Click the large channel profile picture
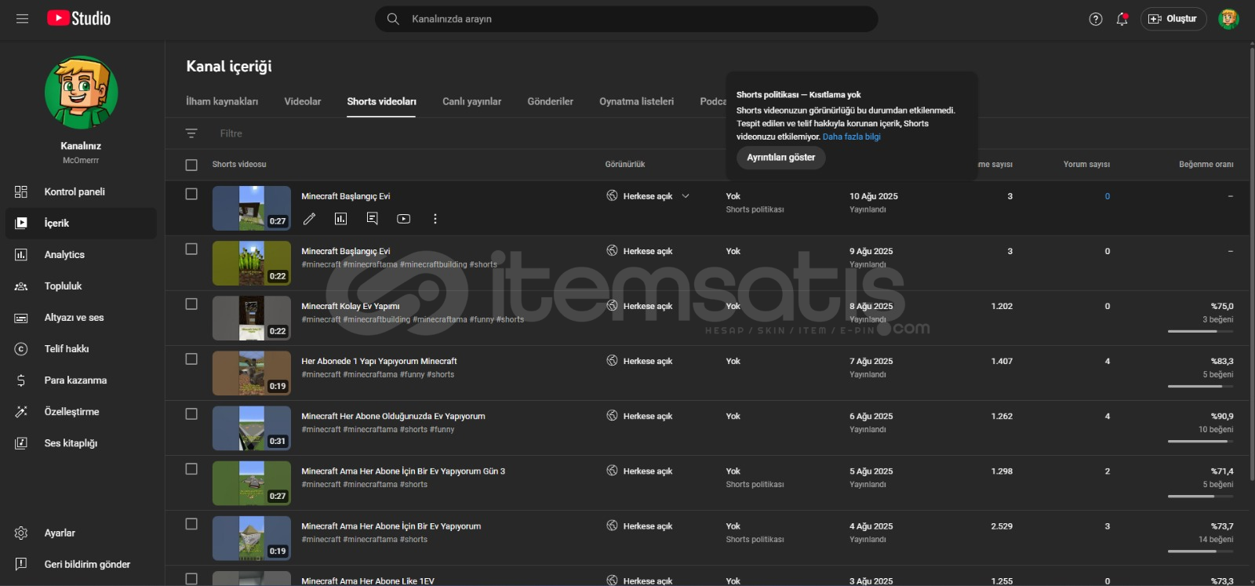Viewport: 1255px width, 586px height. [x=82, y=93]
